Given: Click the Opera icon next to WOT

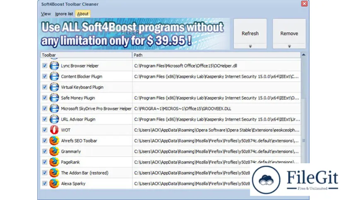Looking at the screenshot, I should click(x=54, y=130).
